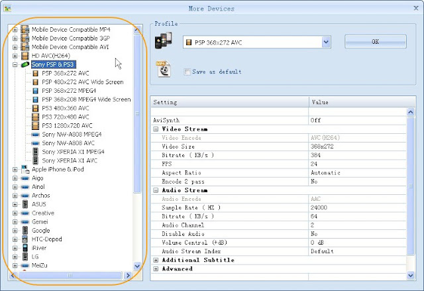Expand the Apple iPhone & iPod node
The height and width of the screenshot is (291, 424).
[15, 170]
